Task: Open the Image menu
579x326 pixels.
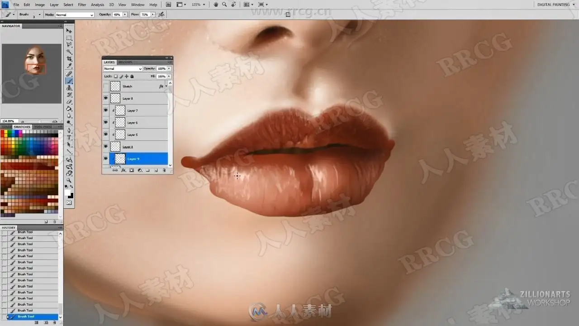Action: click(40, 5)
